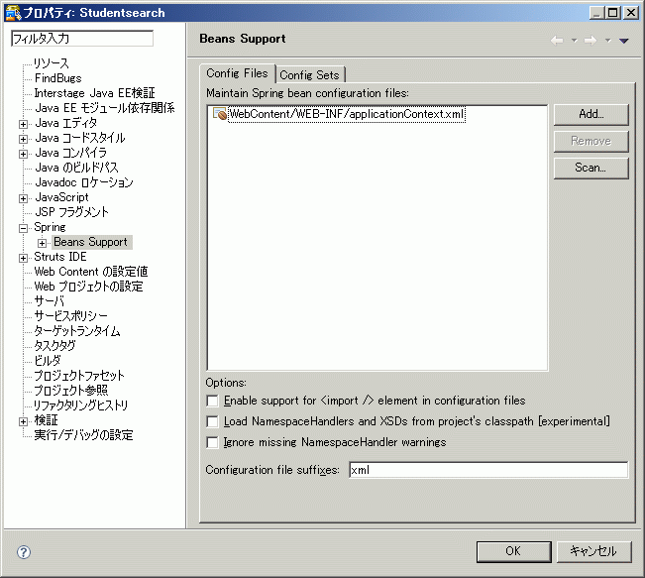Screen dimensions: 645x578
Task: Toggle Ignore missing NamespaceHandler warnings checkbox
Action: point(212,442)
